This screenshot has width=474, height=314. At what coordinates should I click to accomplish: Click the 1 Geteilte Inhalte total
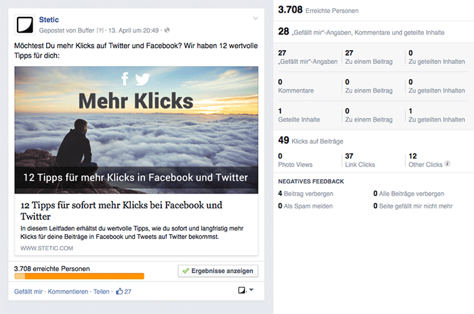[x=299, y=115]
